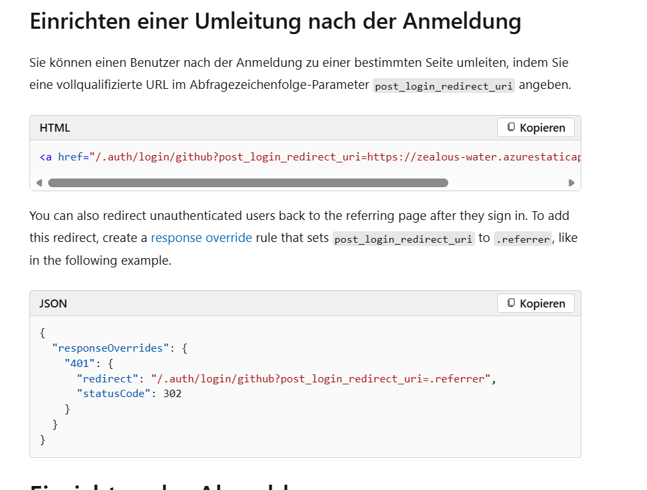Click the HTML code scrollbar right arrow
This screenshot has width=647, height=490.
[571, 182]
